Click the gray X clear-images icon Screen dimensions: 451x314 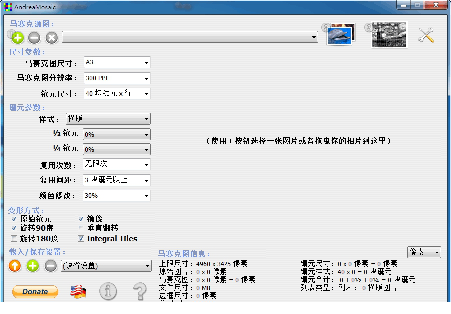pyautogui.click(x=52, y=37)
